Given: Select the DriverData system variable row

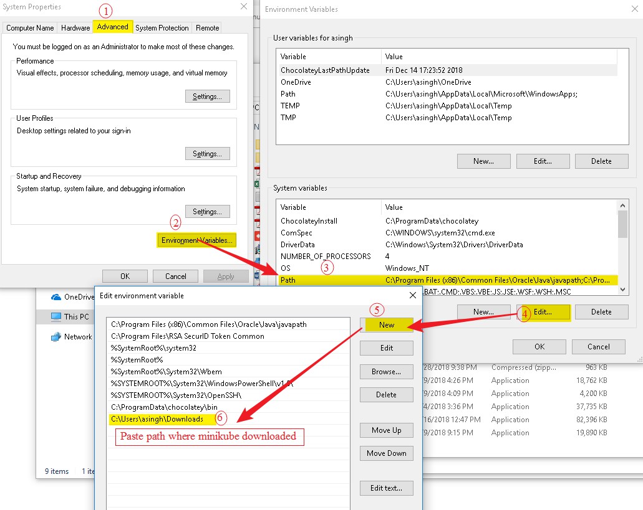Looking at the screenshot, I should pyautogui.click(x=448, y=245).
